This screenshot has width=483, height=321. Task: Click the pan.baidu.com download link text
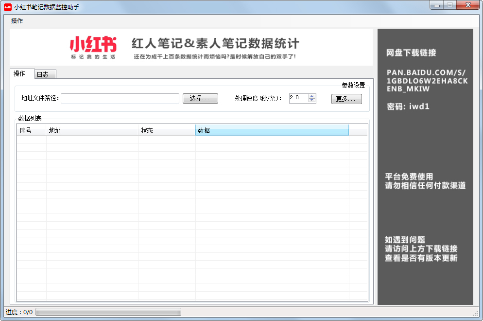[427, 81]
